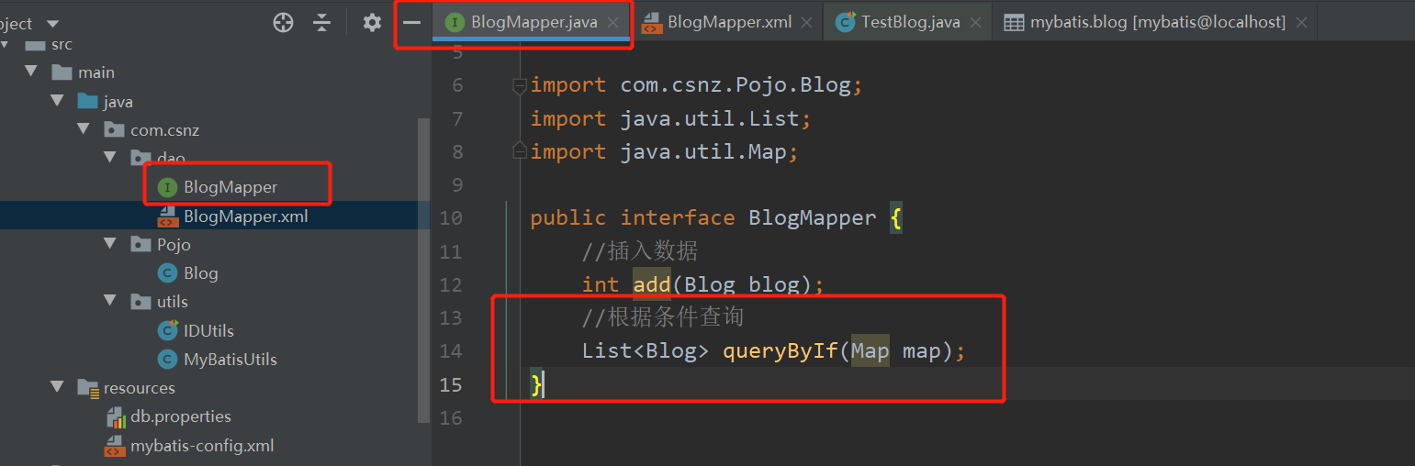Select the Pojo package
Viewport: 1415px width, 466px height.
174,244
